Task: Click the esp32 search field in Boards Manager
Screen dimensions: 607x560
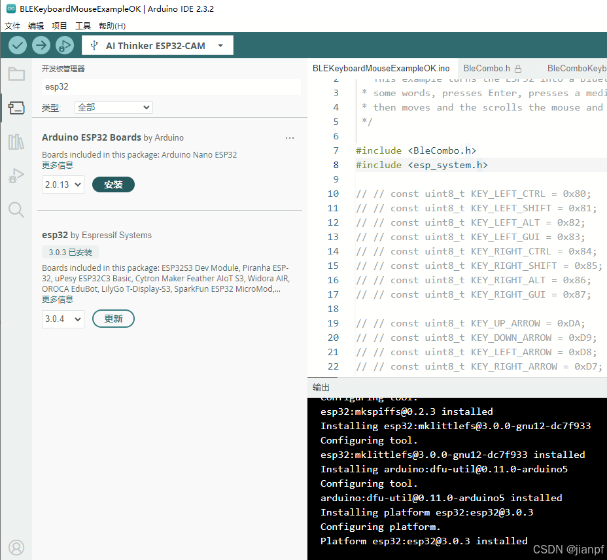Action: [171, 87]
